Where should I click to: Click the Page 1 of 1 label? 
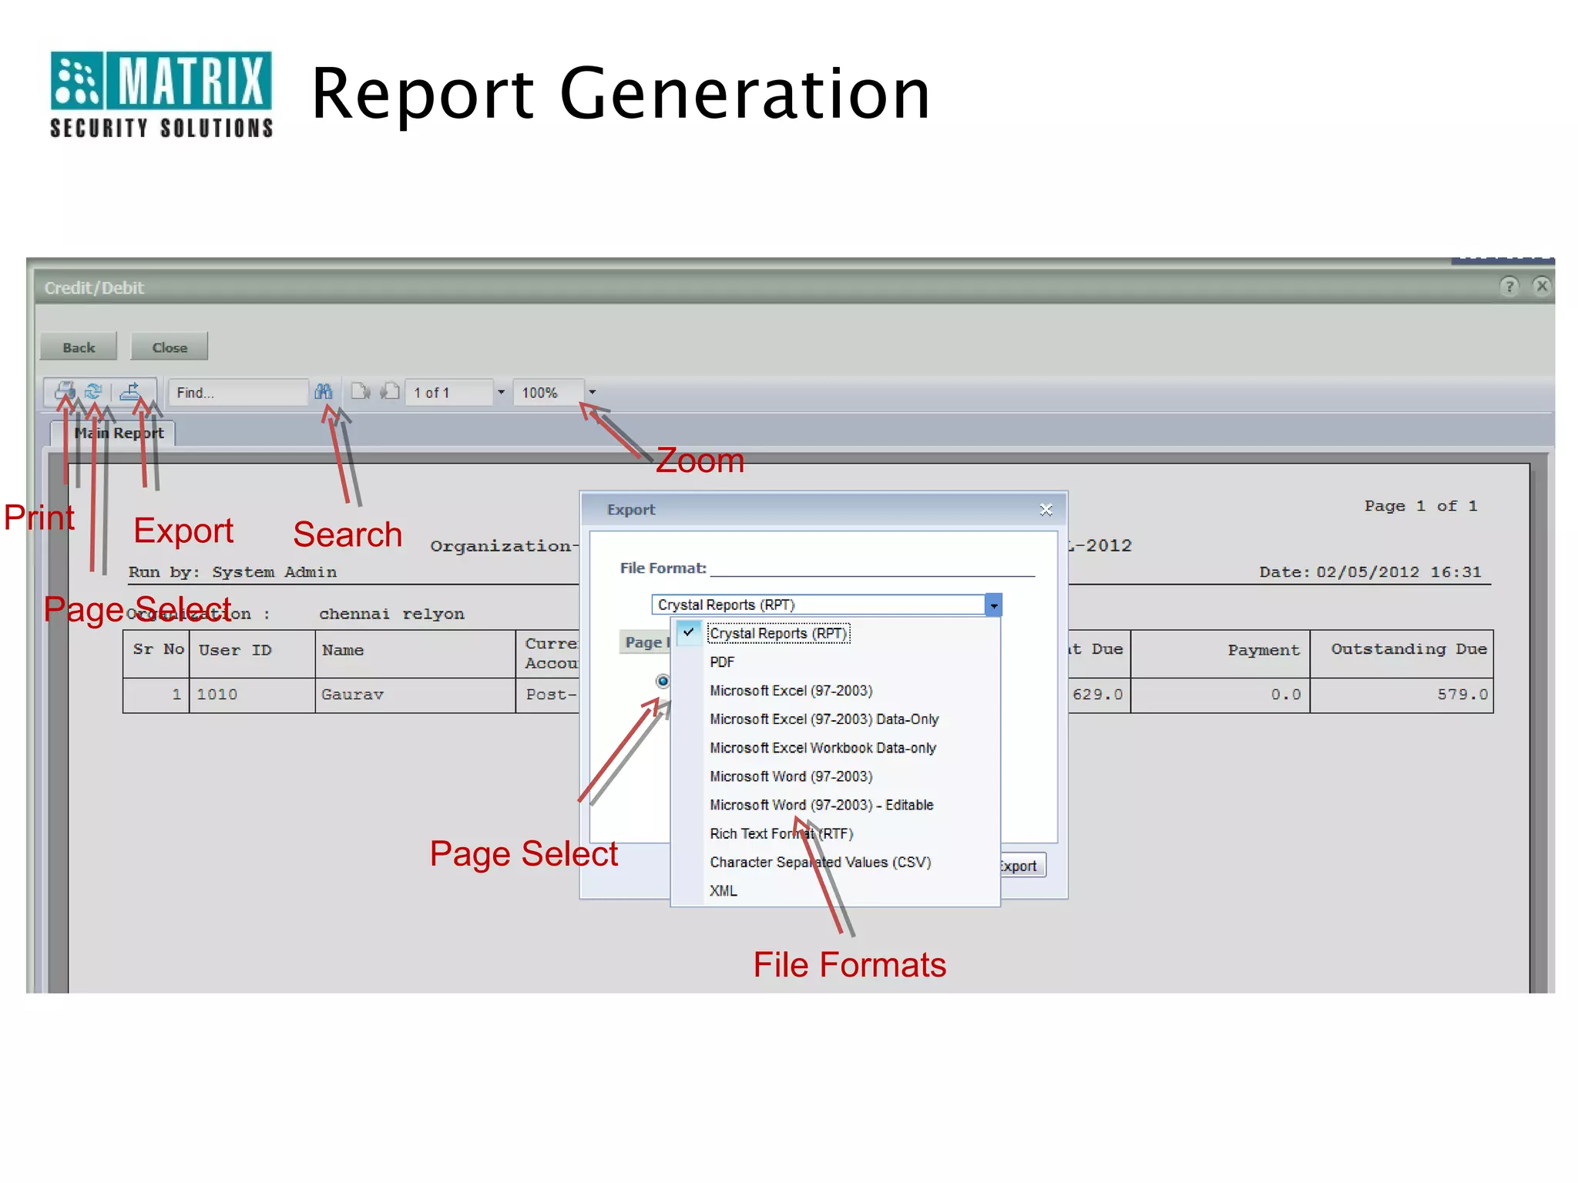(1420, 506)
